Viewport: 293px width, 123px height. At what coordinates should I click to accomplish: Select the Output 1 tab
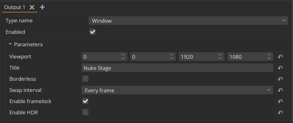point(14,7)
